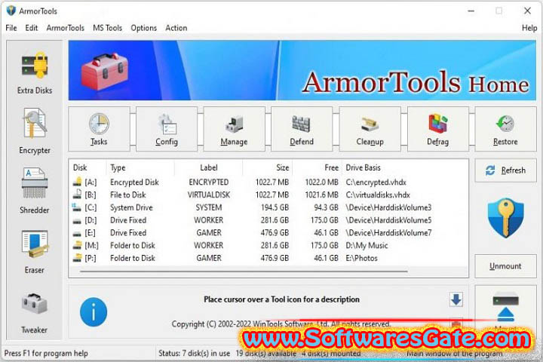Sort by the Free column header

click(x=331, y=167)
